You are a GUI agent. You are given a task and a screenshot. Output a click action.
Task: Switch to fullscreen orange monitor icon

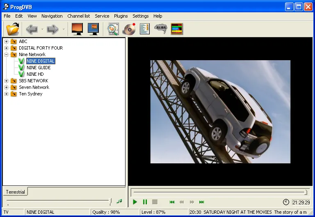(78, 29)
